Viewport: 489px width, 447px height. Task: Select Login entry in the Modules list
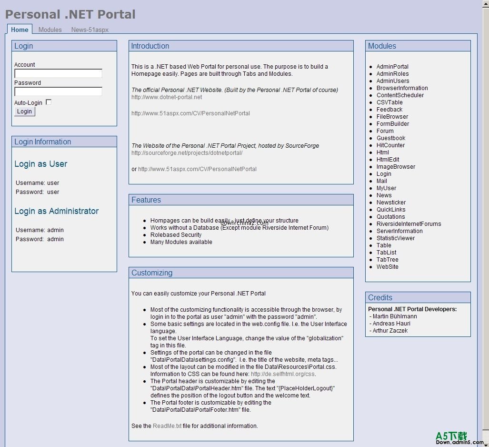(384, 174)
